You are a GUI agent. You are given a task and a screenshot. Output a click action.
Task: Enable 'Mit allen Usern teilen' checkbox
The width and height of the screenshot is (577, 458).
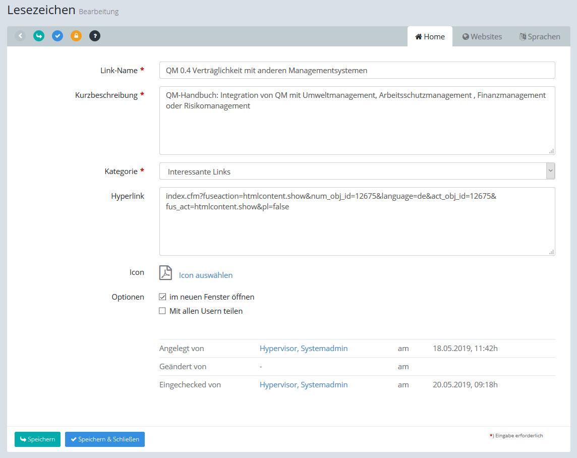point(162,311)
